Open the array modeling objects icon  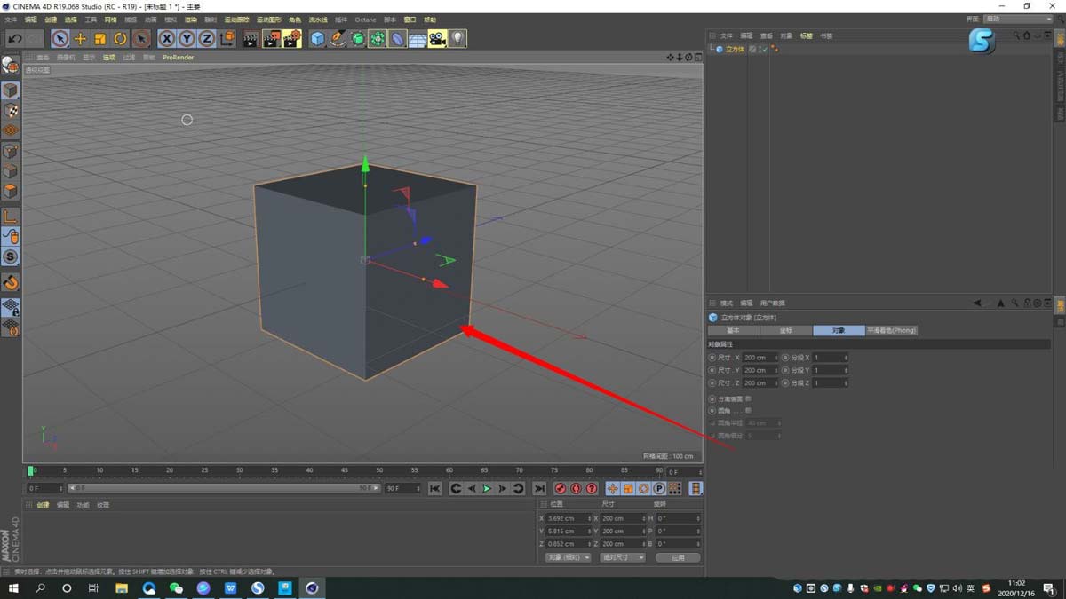pyautogui.click(x=378, y=38)
